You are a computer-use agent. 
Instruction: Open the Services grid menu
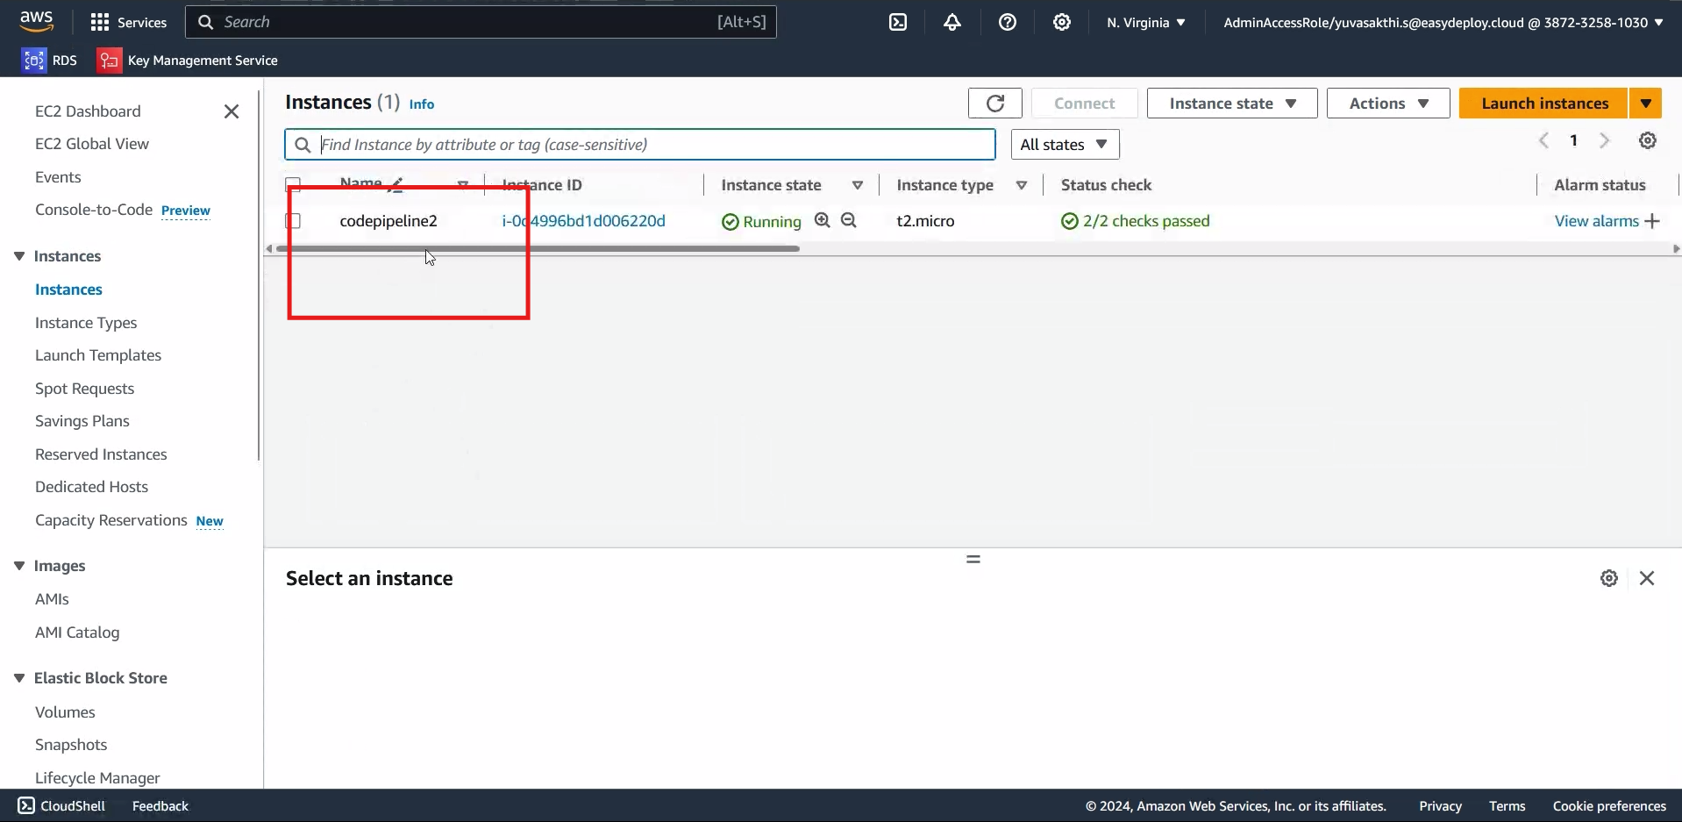[x=129, y=22]
